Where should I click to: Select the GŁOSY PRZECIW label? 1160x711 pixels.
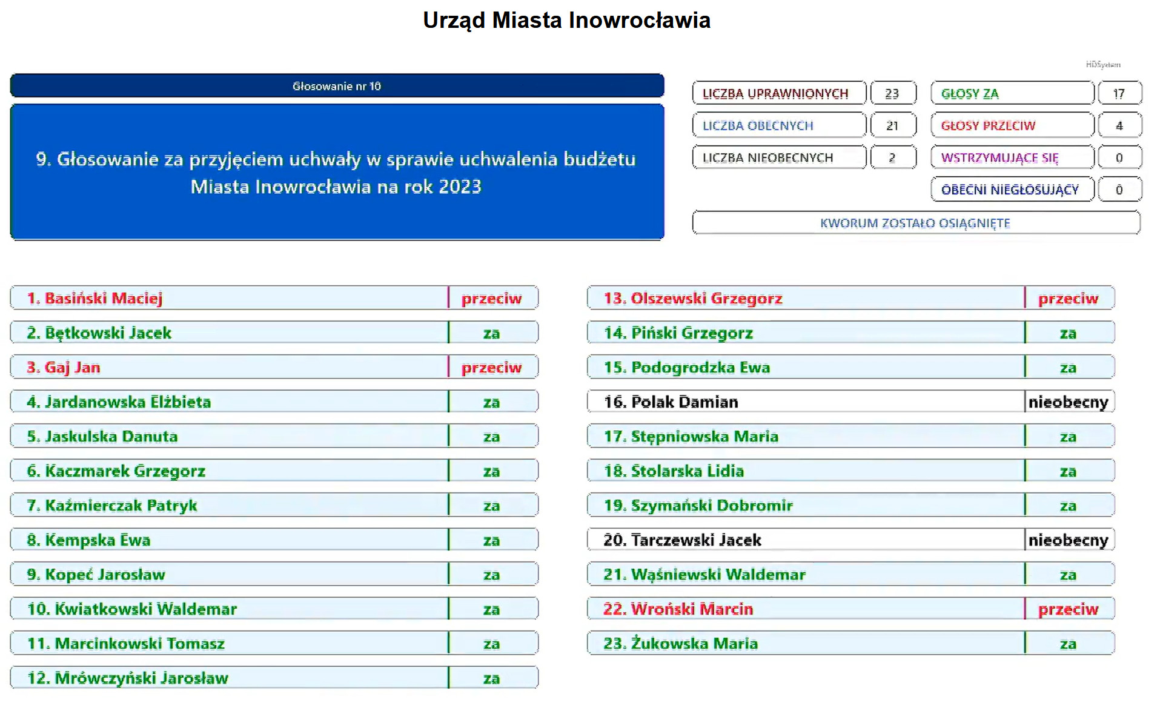click(1012, 126)
